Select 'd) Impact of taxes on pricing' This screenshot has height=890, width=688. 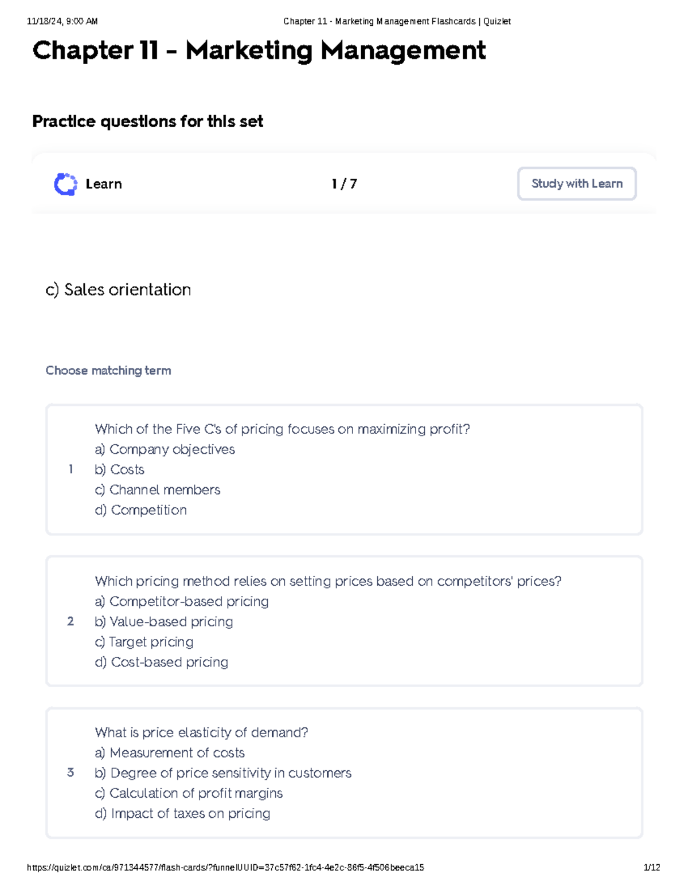tap(183, 813)
